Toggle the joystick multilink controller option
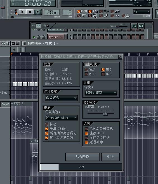 tap(123, 16)
